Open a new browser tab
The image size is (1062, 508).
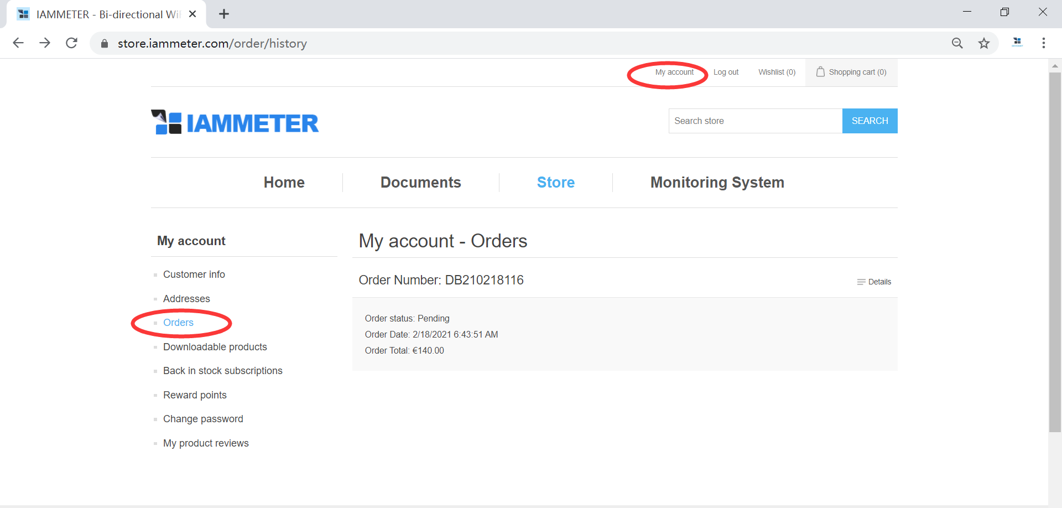tap(223, 14)
